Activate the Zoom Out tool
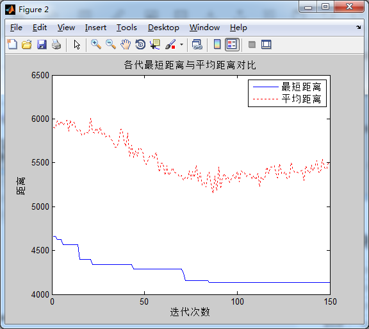This screenshot has width=369, height=329. (111, 44)
